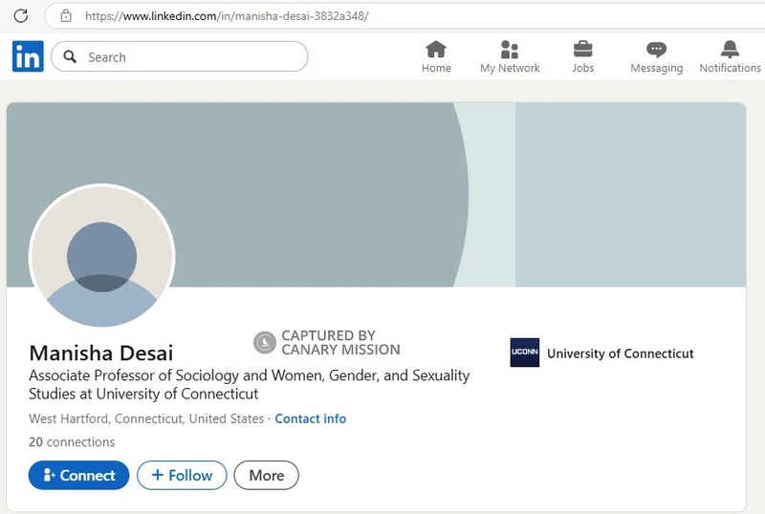The height and width of the screenshot is (514, 765).
Task: Click the search magnifier icon
Action: 70,57
